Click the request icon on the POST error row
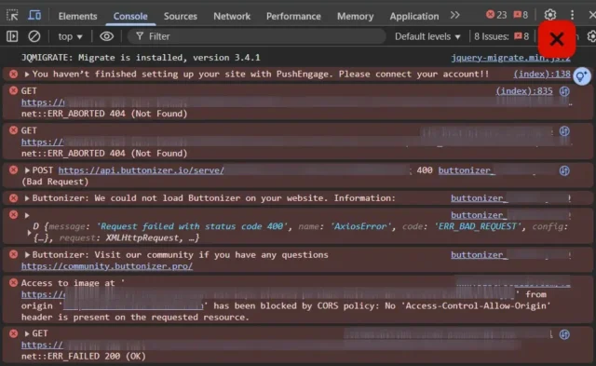This screenshot has height=366, width=596. click(564, 170)
